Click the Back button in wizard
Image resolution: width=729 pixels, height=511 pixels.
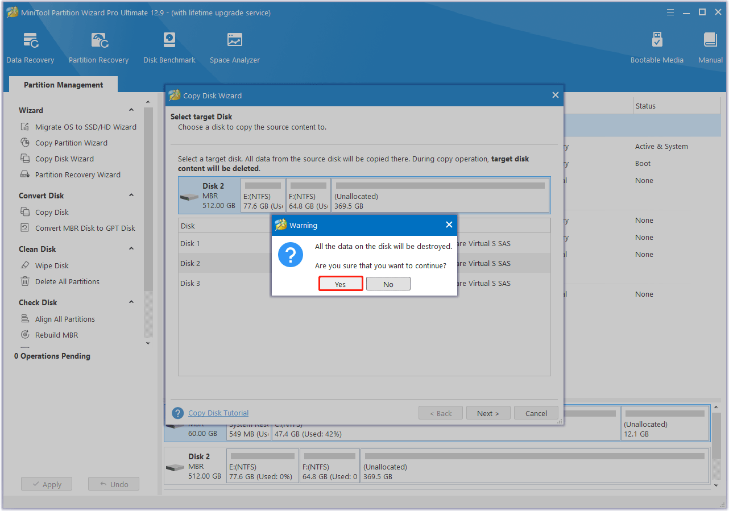point(441,413)
